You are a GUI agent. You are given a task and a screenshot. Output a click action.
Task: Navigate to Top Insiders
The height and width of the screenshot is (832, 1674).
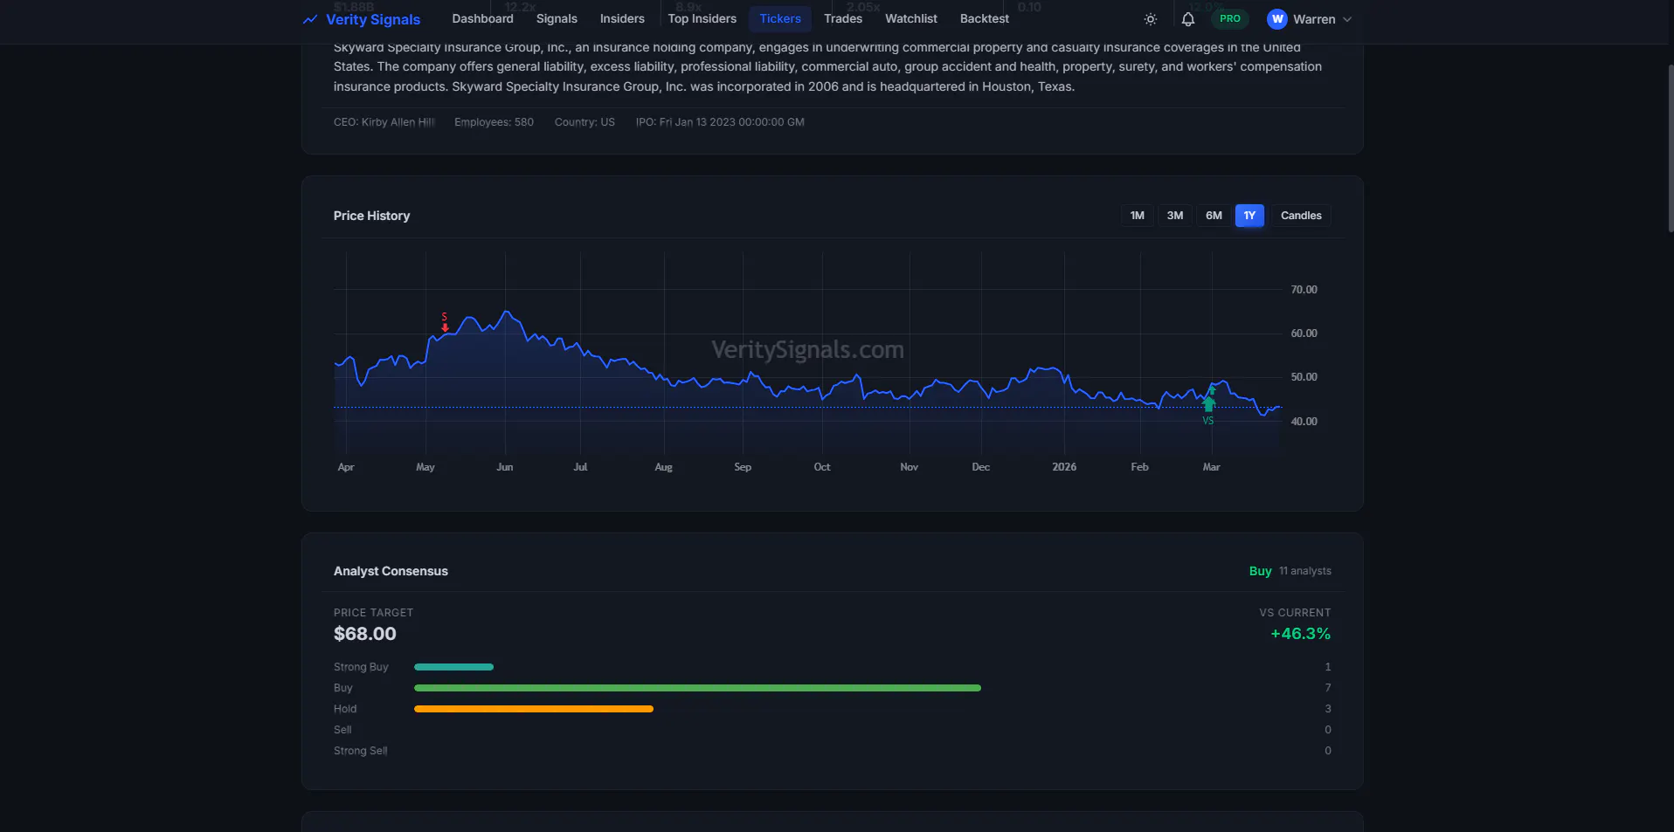(x=702, y=18)
